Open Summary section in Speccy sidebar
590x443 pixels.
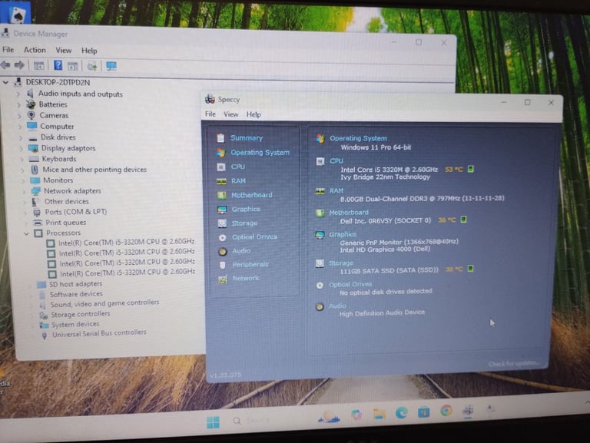point(247,137)
